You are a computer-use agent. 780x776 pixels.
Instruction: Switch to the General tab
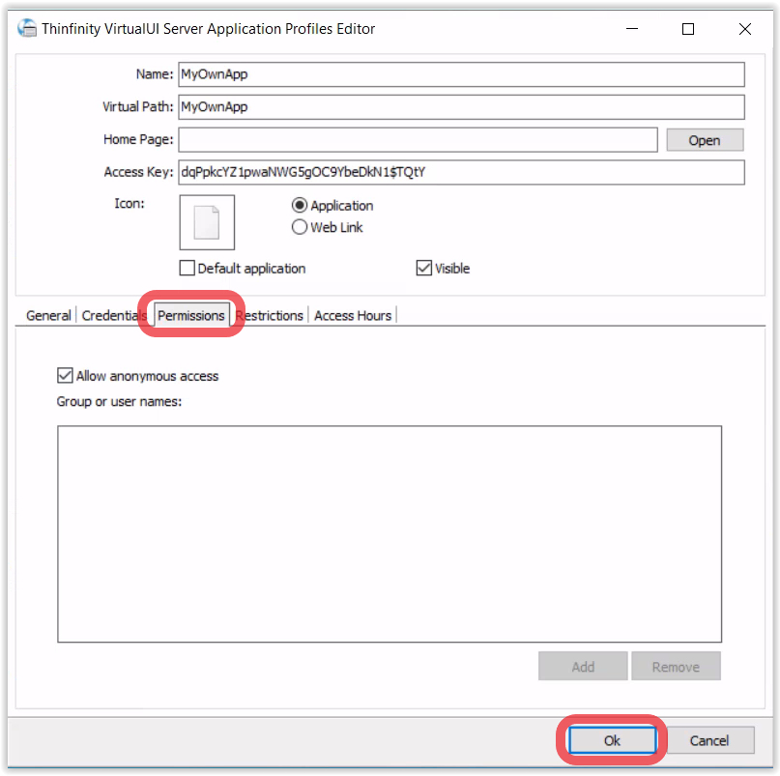point(48,315)
